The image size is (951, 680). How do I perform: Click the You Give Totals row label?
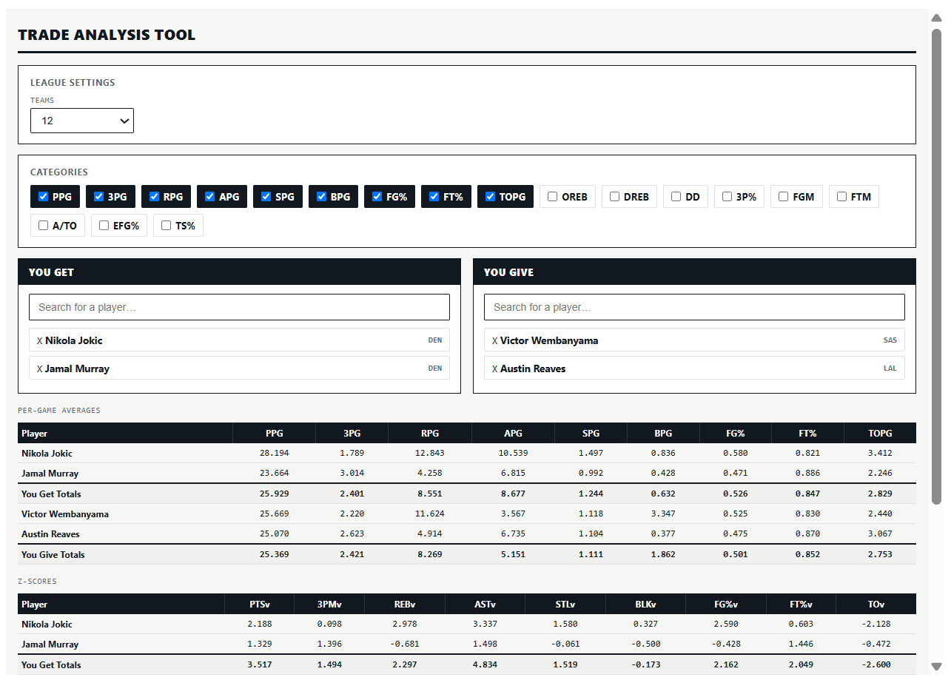pyautogui.click(x=53, y=555)
